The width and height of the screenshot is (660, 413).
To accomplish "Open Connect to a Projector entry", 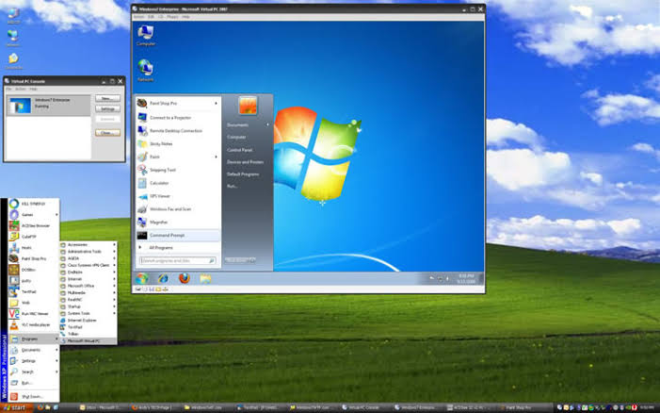I will point(178,118).
